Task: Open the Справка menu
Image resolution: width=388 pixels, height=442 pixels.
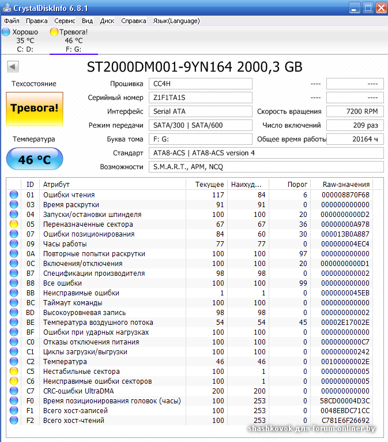Action: click(x=134, y=21)
